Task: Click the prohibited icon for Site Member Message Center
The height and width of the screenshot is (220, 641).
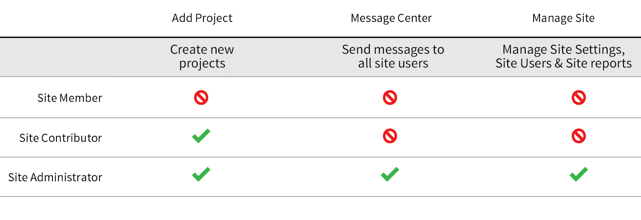Action: click(390, 97)
